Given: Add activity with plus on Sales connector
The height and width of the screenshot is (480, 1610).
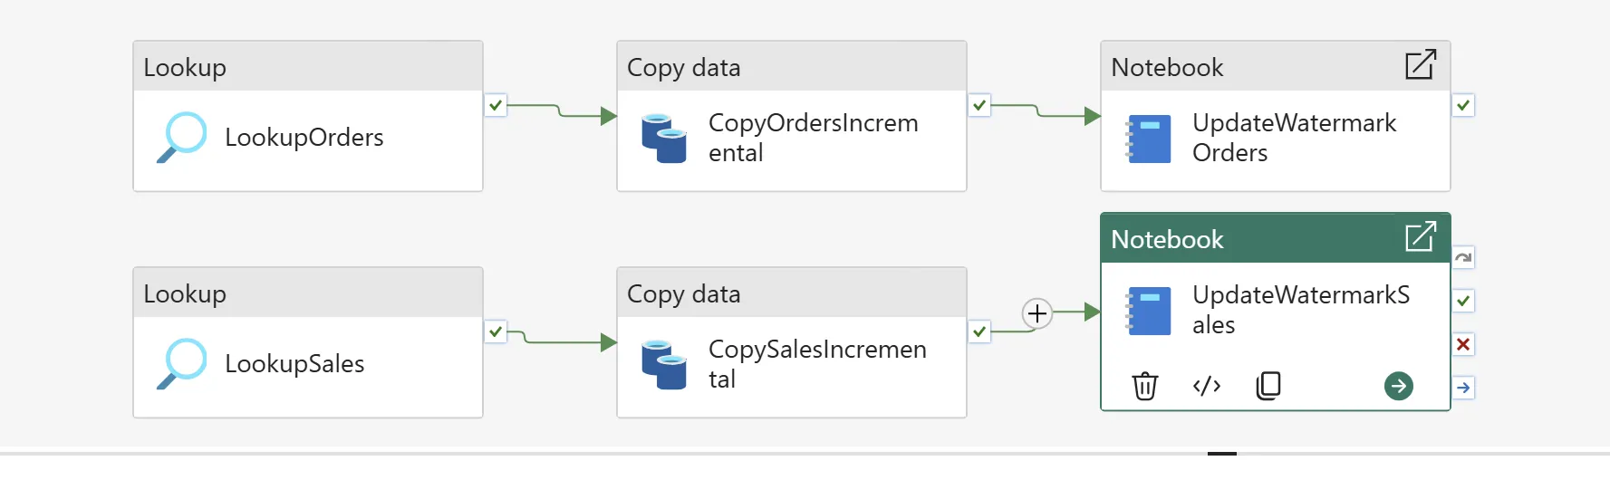Looking at the screenshot, I should click(x=1037, y=313).
